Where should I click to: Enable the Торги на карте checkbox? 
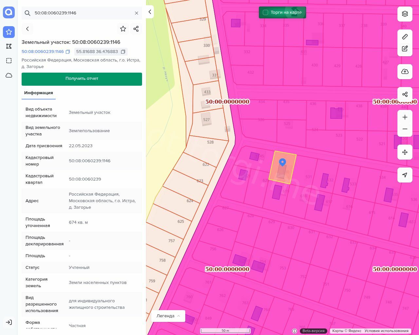click(265, 12)
